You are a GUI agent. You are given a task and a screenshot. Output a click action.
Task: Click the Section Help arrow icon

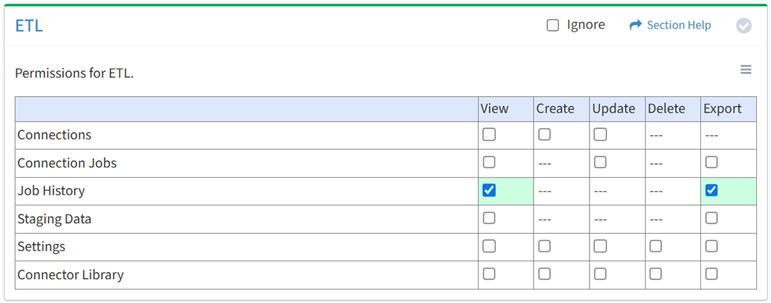pos(635,25)
